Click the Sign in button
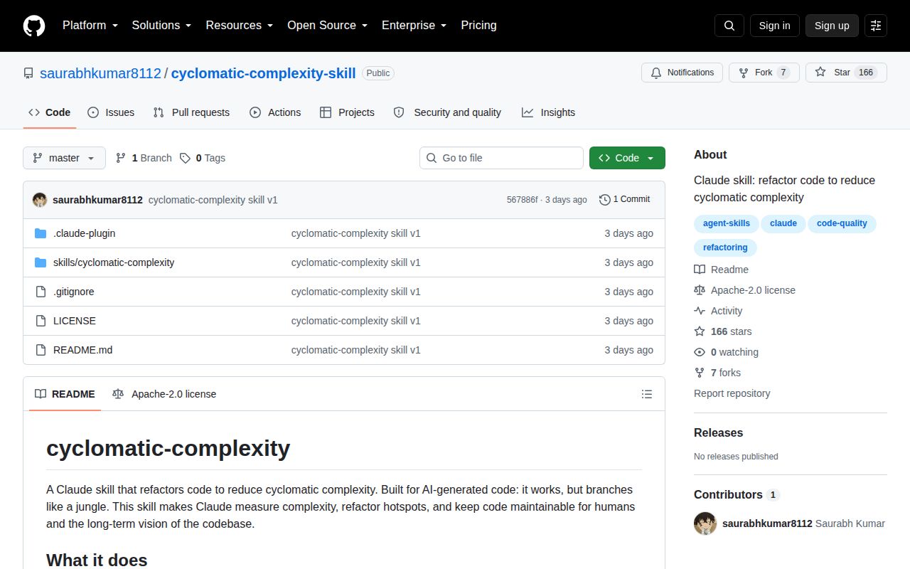Viewport: 910px width, 569px height. pos(774,26)
